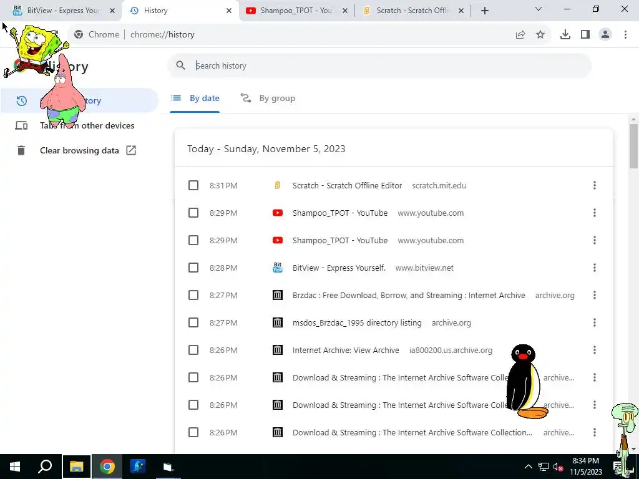Image resolution: width=639 pixels, height=479 pixels.
Task: Check the BitView 8:28 PM entry checkbox
Action: click(193, 268)
